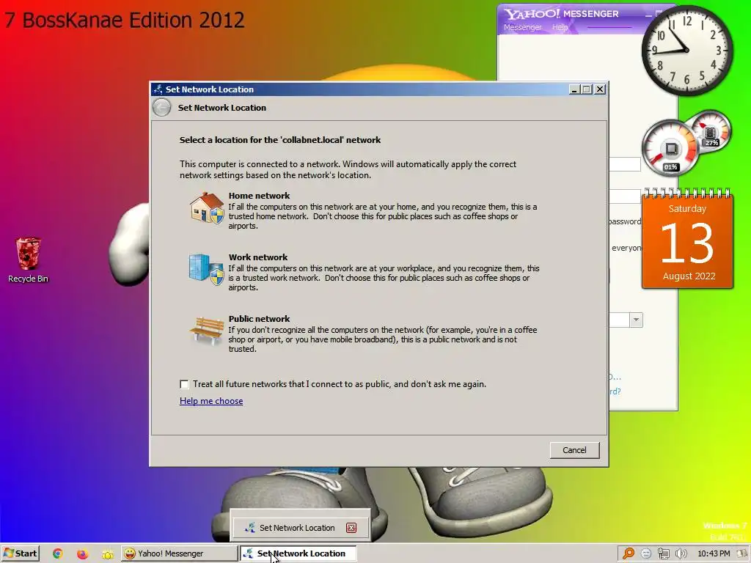The width and height of the screenshot is (751, 563).
Task: Click the memory gauge showing 27%
Action: [x=711, y=130]
